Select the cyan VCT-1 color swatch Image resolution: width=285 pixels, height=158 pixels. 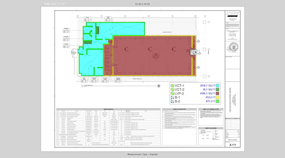tap(218, 86)
